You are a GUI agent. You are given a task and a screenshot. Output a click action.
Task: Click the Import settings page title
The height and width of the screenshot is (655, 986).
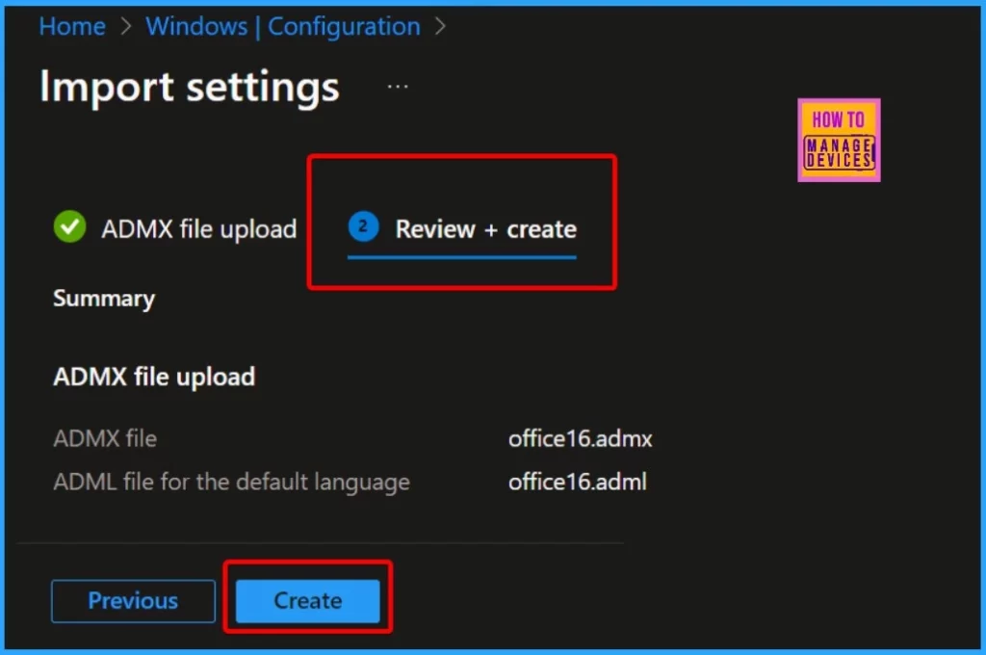pyautogui.click(x=190, y=86)
